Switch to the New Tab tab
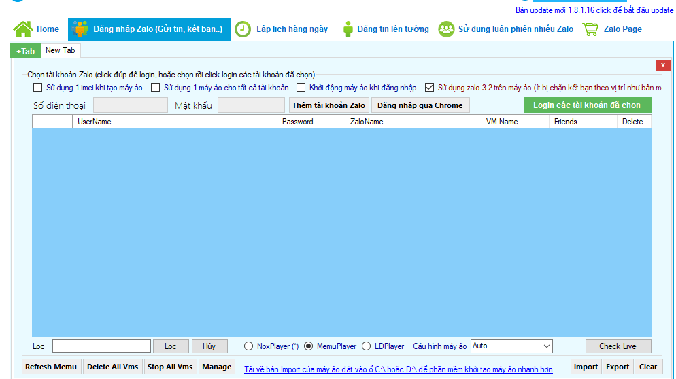The width and height of the screenshot is (676, 379). 61,51
